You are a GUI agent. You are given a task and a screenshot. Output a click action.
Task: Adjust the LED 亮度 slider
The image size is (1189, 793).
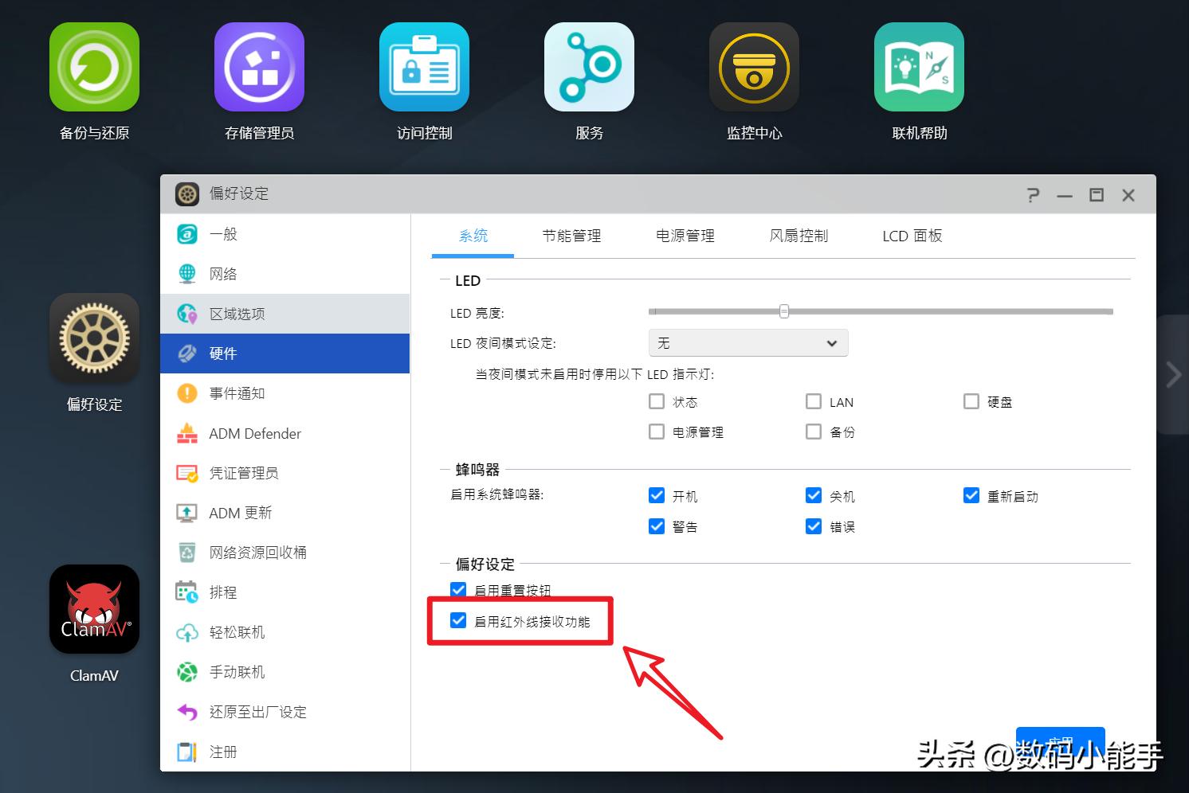click(x=783, y=311)
